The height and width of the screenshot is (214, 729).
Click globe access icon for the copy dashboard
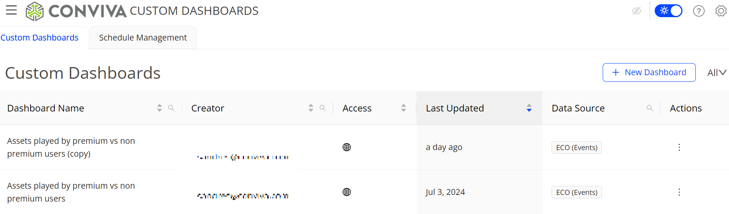pos(347,147)
